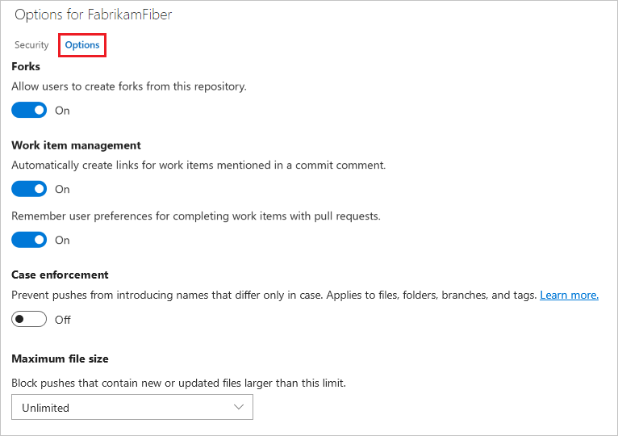This screenshot has height=436, width=618.
Task: Select the Options tab
Action: (82, 45)
